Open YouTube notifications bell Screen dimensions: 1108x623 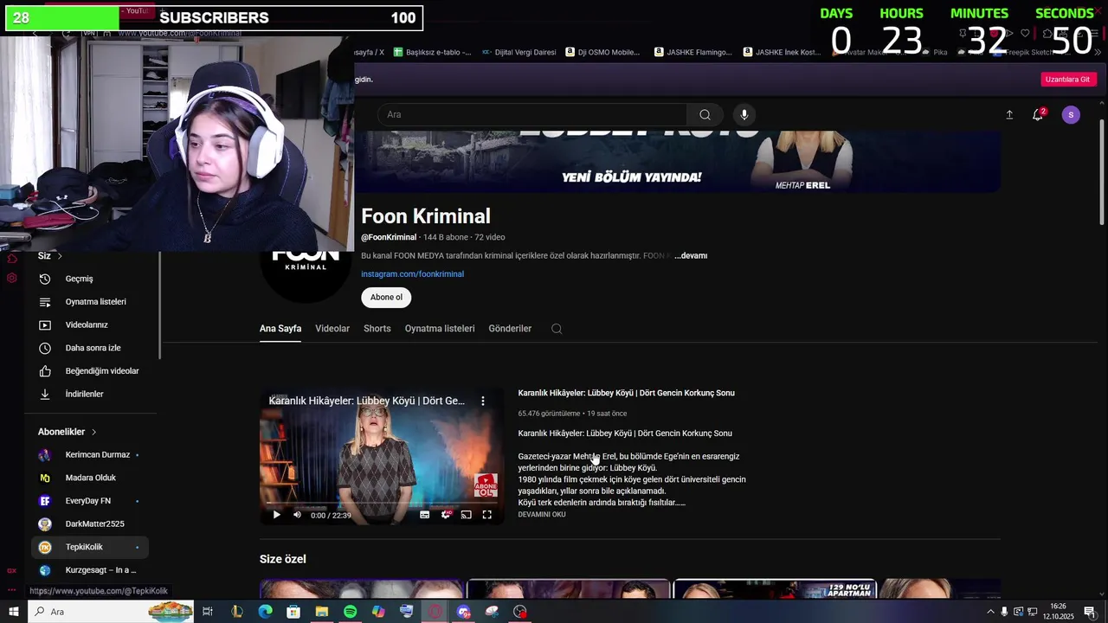(x=1038, y=114)
